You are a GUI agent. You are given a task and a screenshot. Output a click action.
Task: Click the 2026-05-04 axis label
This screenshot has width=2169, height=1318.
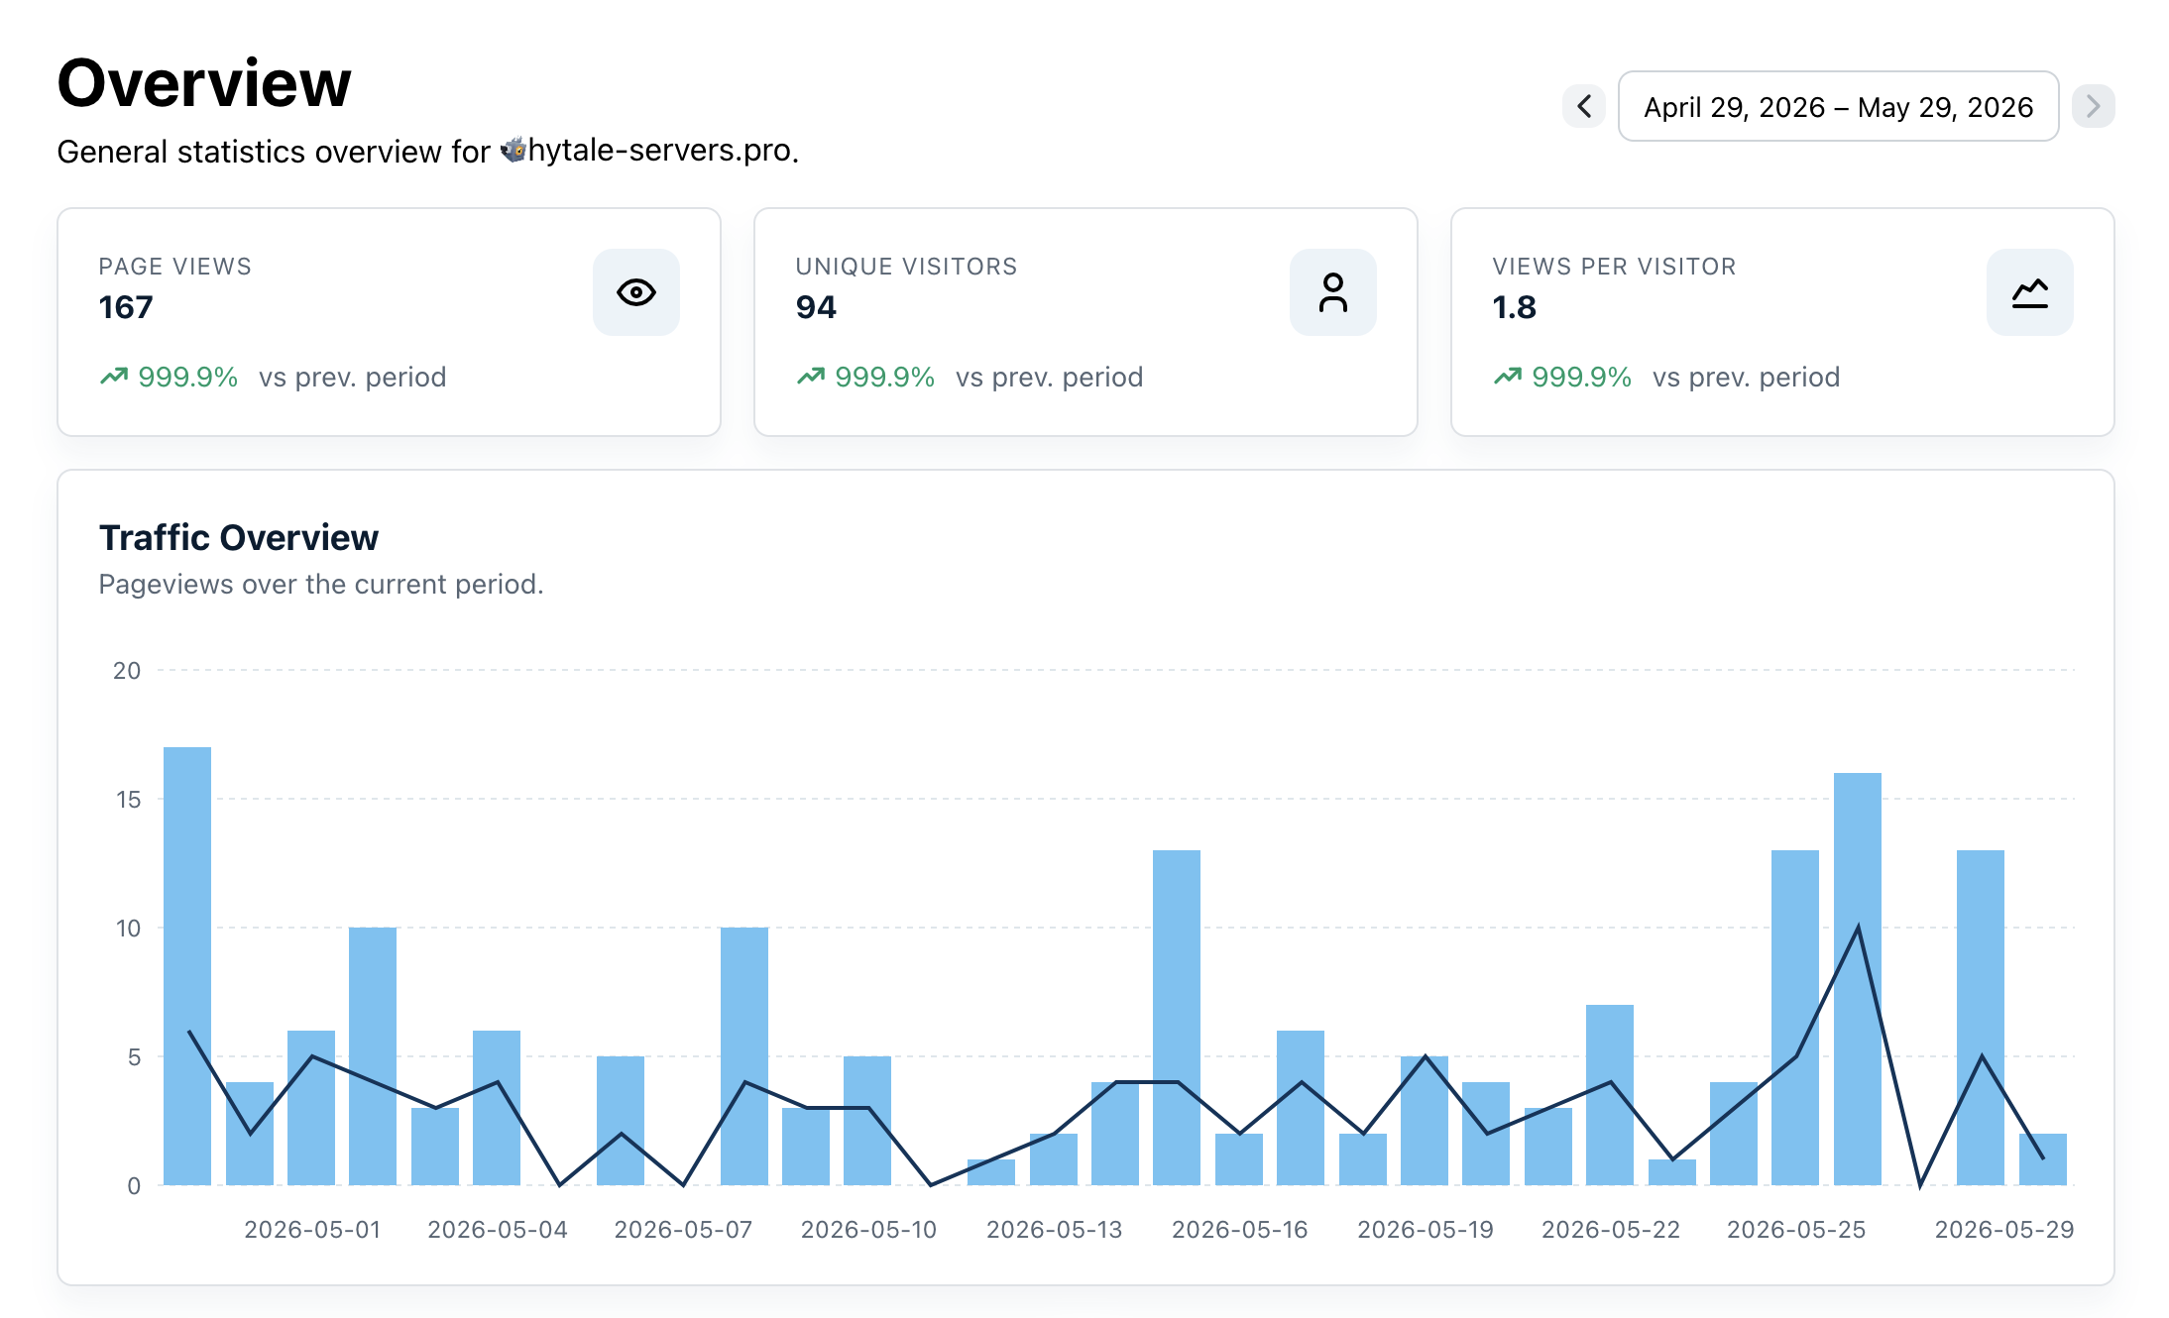498,1230
